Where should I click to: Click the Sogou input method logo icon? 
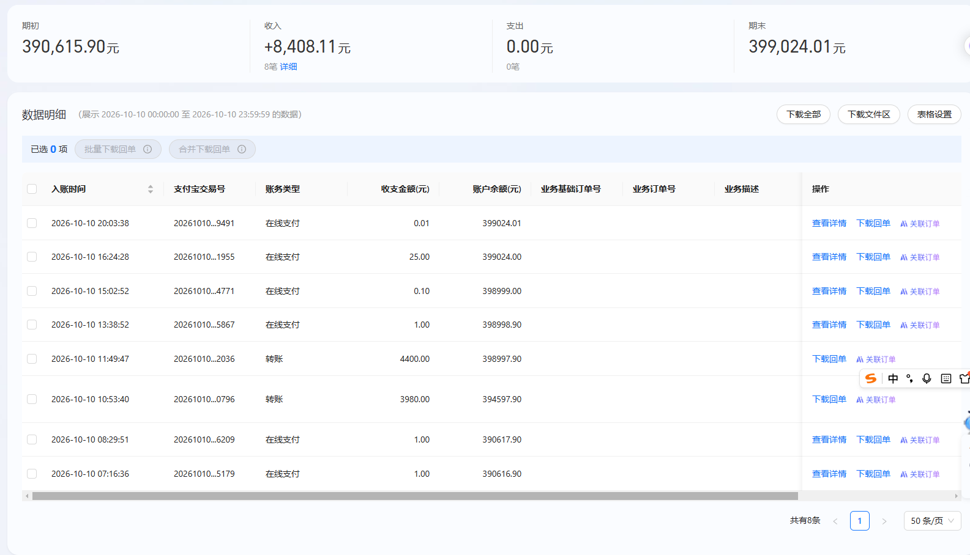click(871, 379)
